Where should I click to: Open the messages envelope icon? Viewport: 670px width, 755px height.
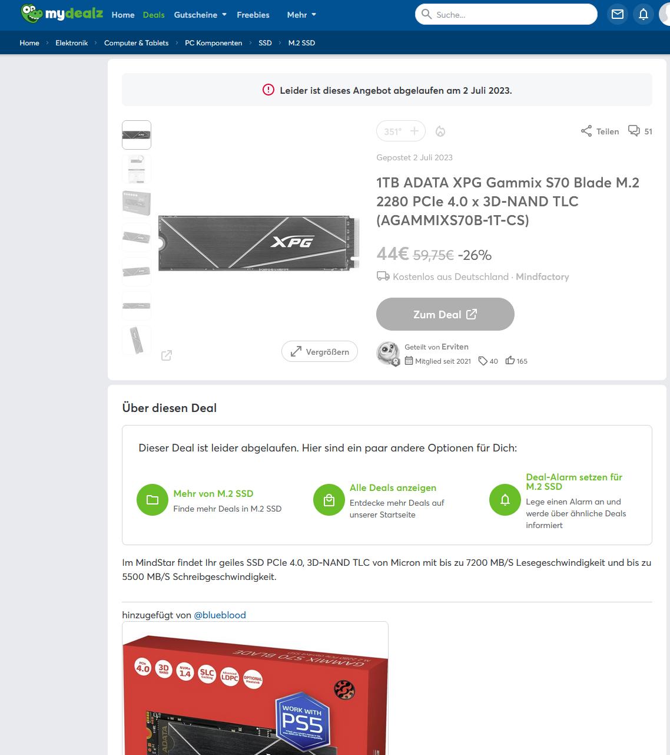617,14
